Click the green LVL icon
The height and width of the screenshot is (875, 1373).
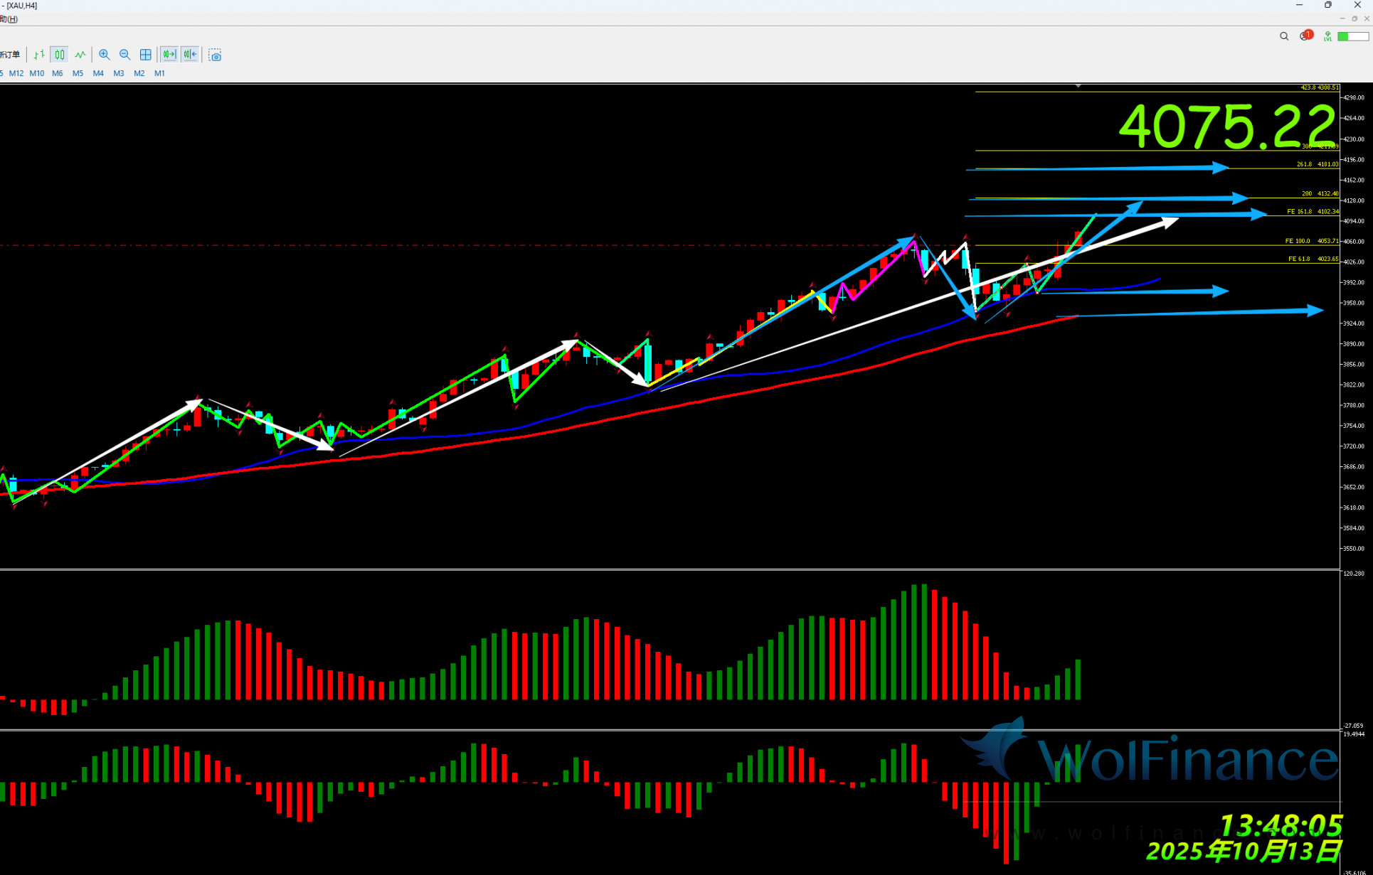point(1327,36)
